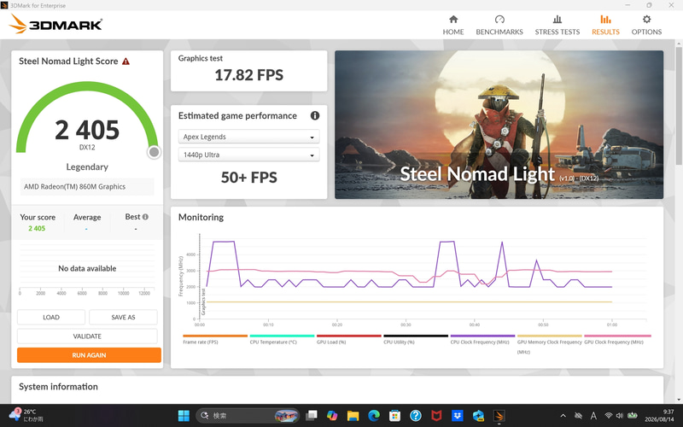Open Microsoft Store from the taskbar
Image resolution: width=683 pixels, height=427 pixels.
pyautogui.click(x=394, y=416)
